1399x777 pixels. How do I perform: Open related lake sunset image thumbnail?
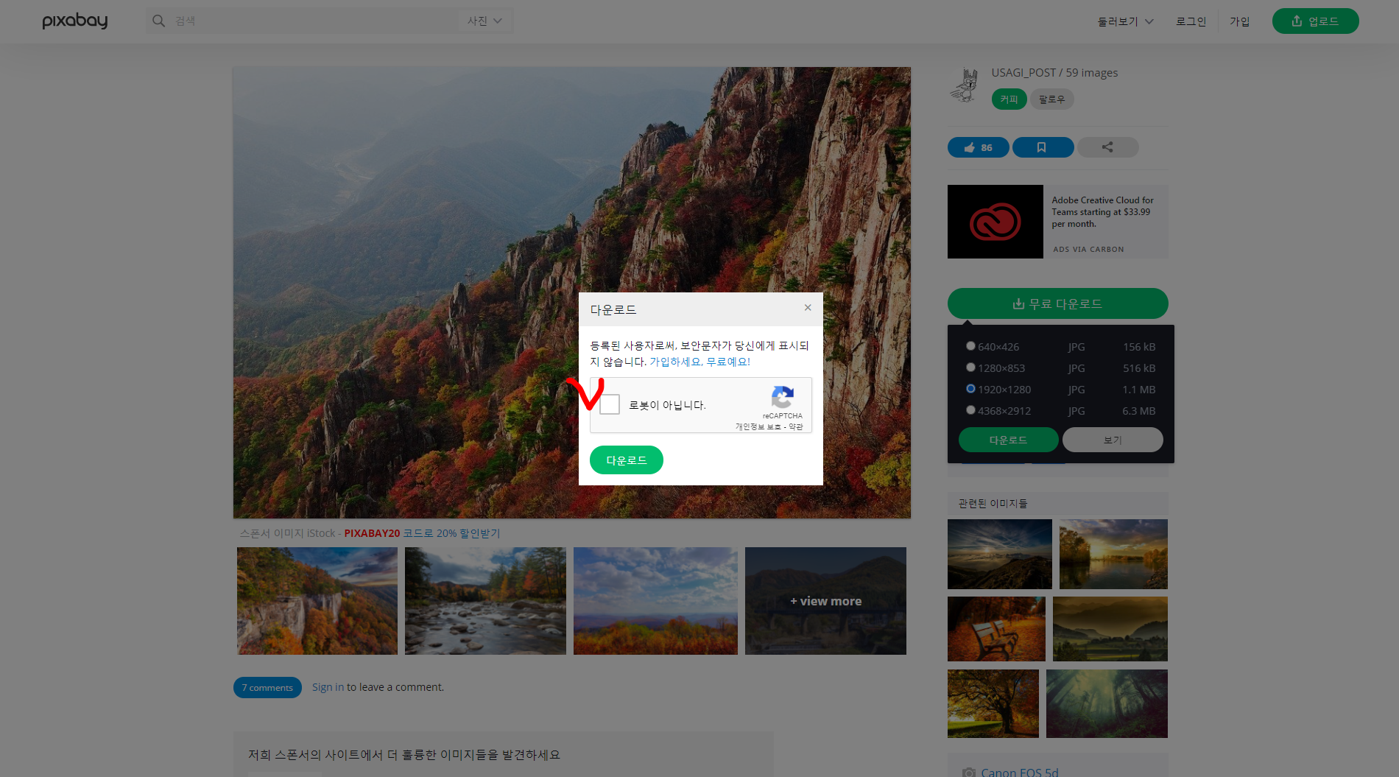point(1113,554)
